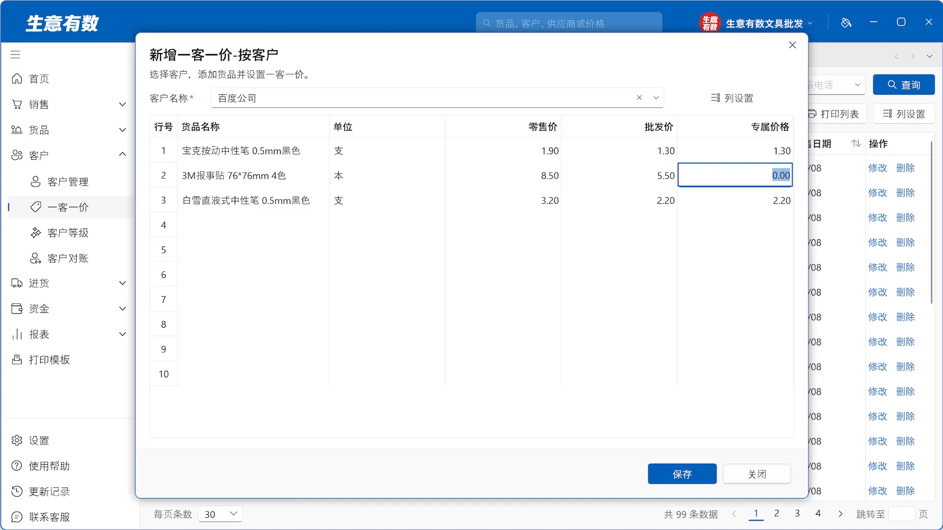Open 客户 in the sidebar
The height and width of the screenshot is (530, 943).
point(39,155)
